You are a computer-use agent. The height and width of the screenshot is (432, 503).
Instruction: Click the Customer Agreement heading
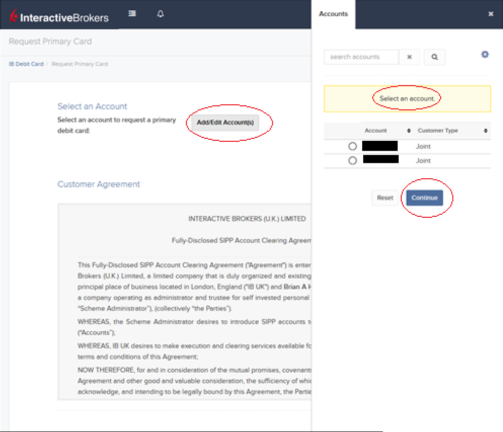click(99, 184)
